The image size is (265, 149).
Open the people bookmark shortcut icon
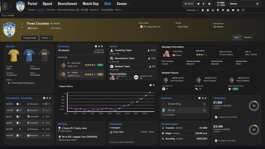pyautogui.click(x=213, y=10)
